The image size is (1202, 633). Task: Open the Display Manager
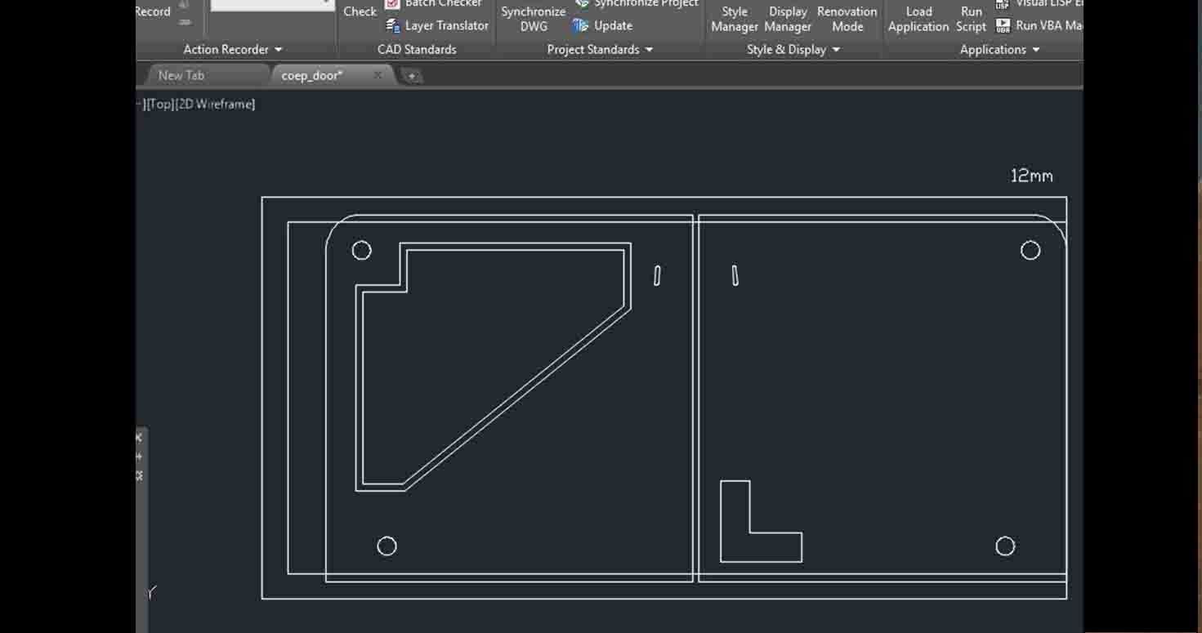point(787,18)
